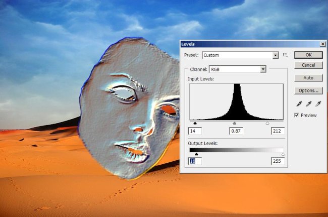Image resolution: width=328 pixels, height=217 pixels.
Task: Open the Preset dropdown showing Custom
Action: [240, 55]
